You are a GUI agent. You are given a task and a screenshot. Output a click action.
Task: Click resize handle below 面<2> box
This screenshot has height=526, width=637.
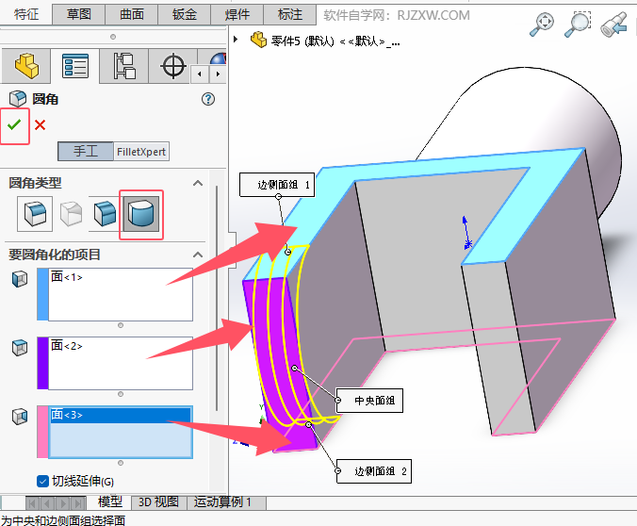121,394
